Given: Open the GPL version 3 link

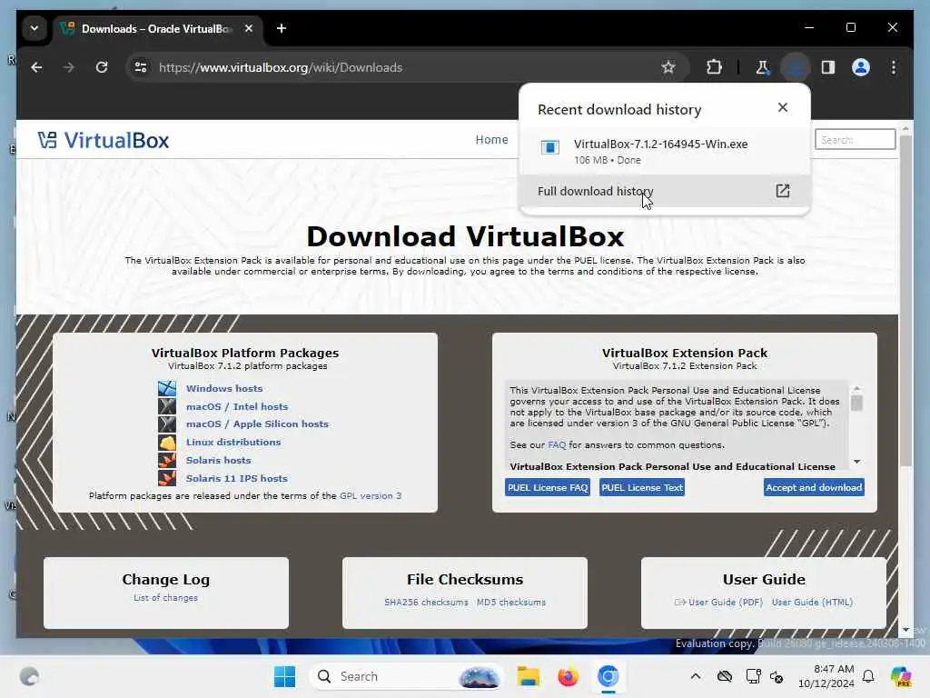Looking at the screenshot, I should point(371,495).
